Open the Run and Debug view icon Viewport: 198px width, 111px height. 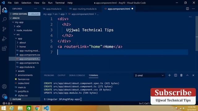(x=4, y=39)
